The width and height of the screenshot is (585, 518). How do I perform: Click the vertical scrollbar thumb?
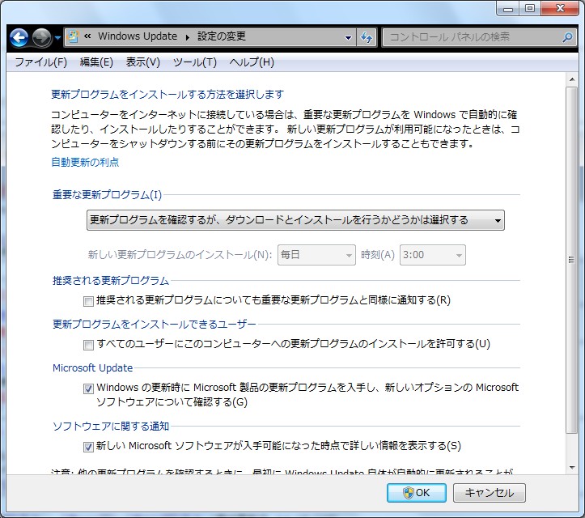[x=571, y=260]
